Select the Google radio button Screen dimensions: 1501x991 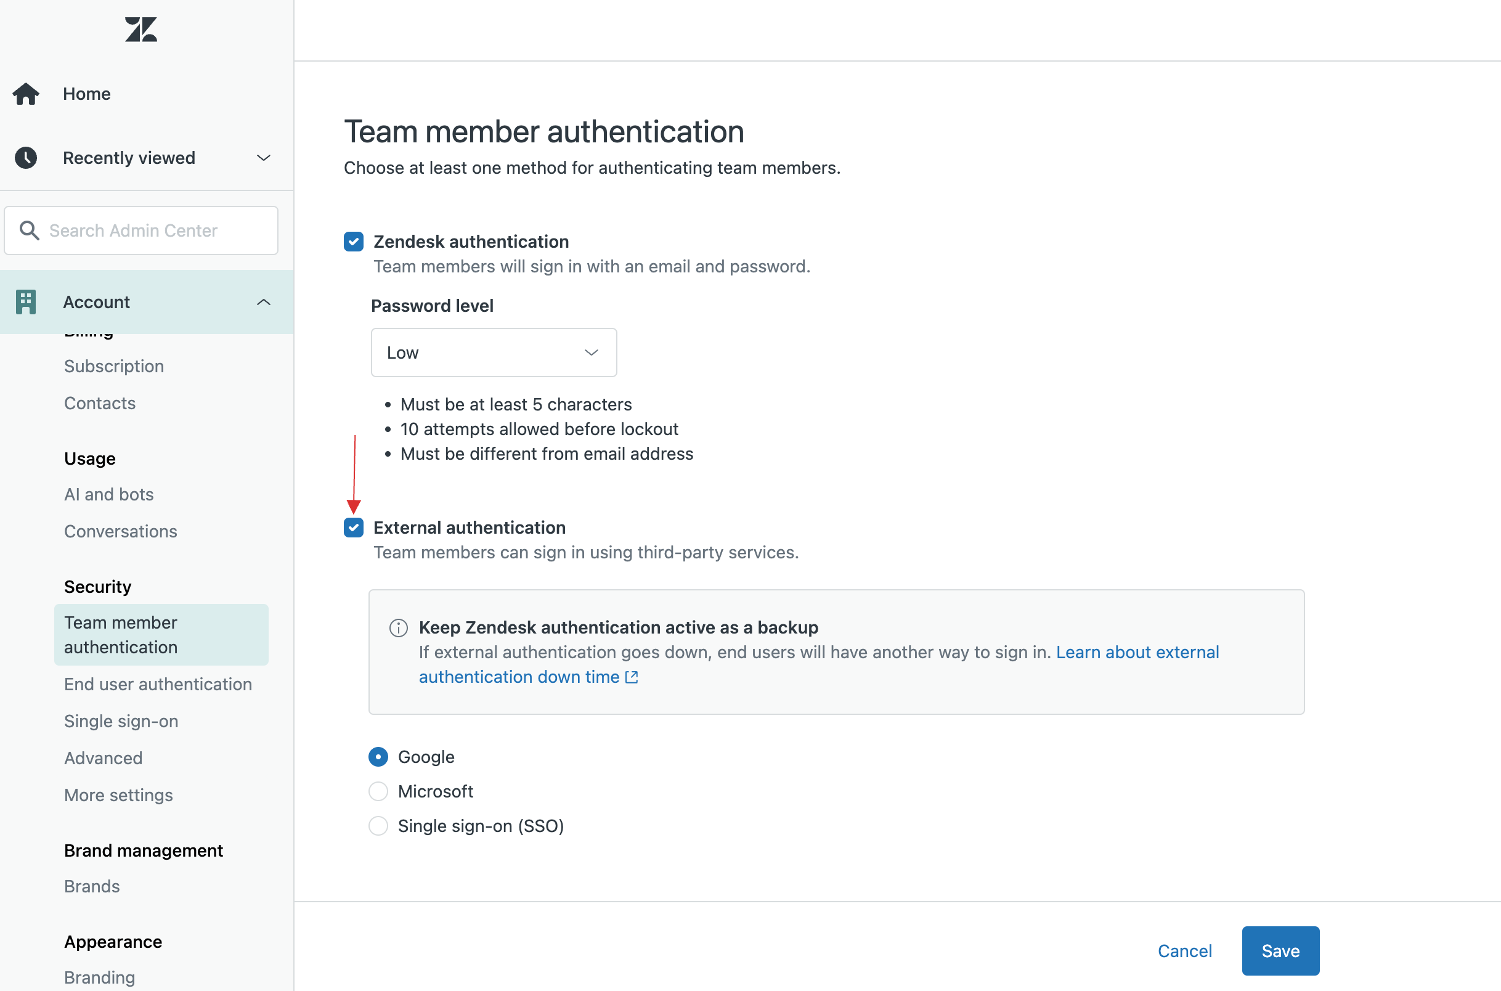[x=378, y=757]
